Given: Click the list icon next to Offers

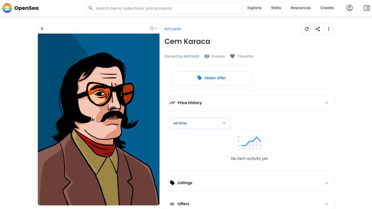Looking at the screenshot, I should click(172, 204).
